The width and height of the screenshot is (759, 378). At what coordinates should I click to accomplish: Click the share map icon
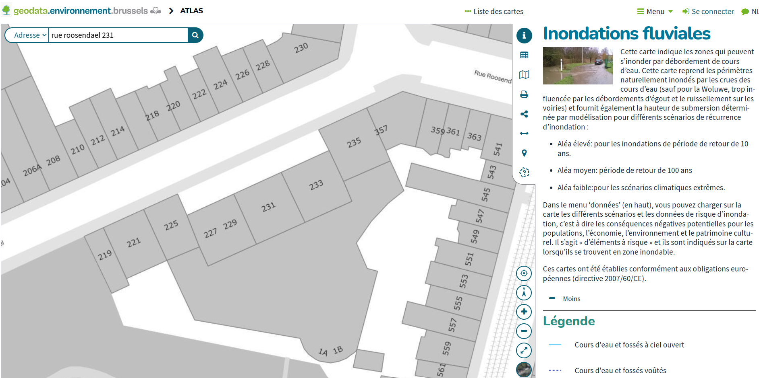(x=524, y=114)
